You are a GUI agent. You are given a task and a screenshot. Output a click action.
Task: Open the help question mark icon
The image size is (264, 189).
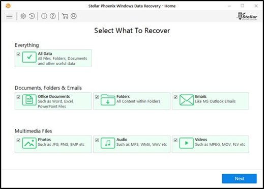[x=53, y=16]
